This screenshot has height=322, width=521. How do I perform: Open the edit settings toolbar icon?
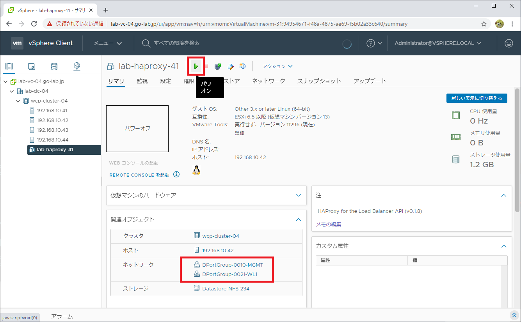point(230,66)
